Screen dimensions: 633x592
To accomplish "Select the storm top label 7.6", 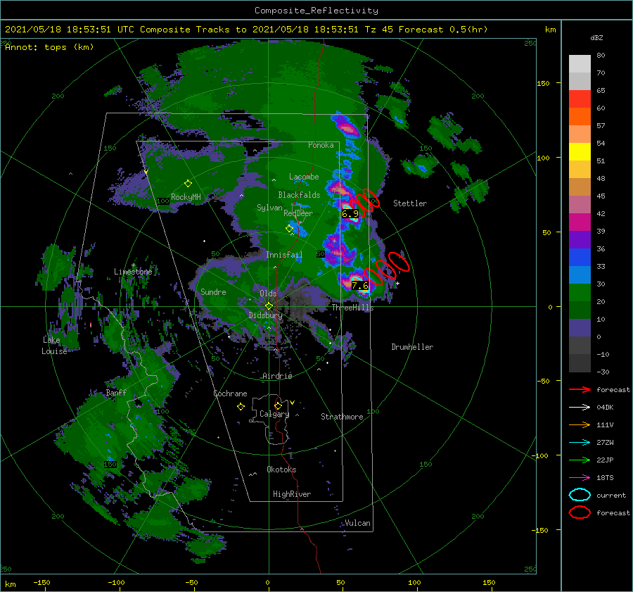I will (x=359, y=286).
